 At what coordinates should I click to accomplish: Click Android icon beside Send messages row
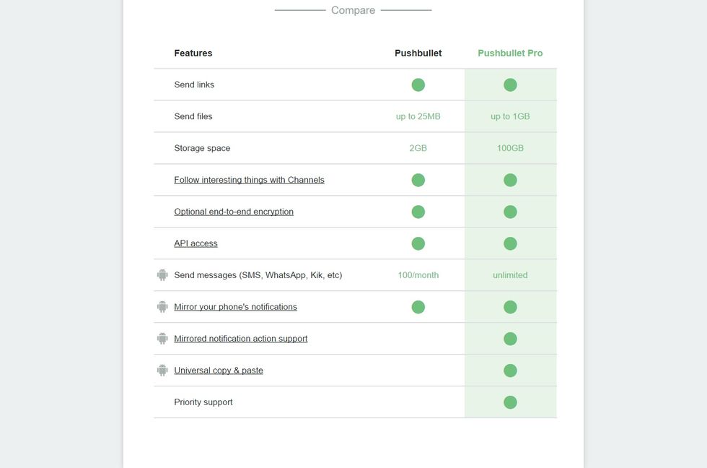pyautogui.click(x=162, y=275)
